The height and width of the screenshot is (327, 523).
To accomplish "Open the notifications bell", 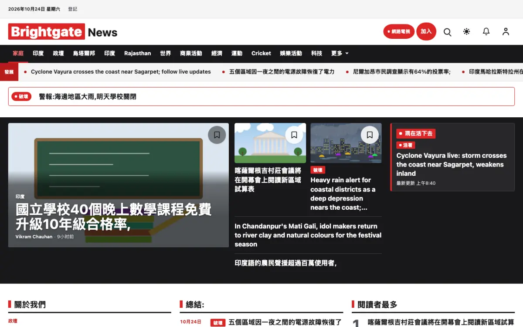I will pyautogui.click(x=486, y=32).
